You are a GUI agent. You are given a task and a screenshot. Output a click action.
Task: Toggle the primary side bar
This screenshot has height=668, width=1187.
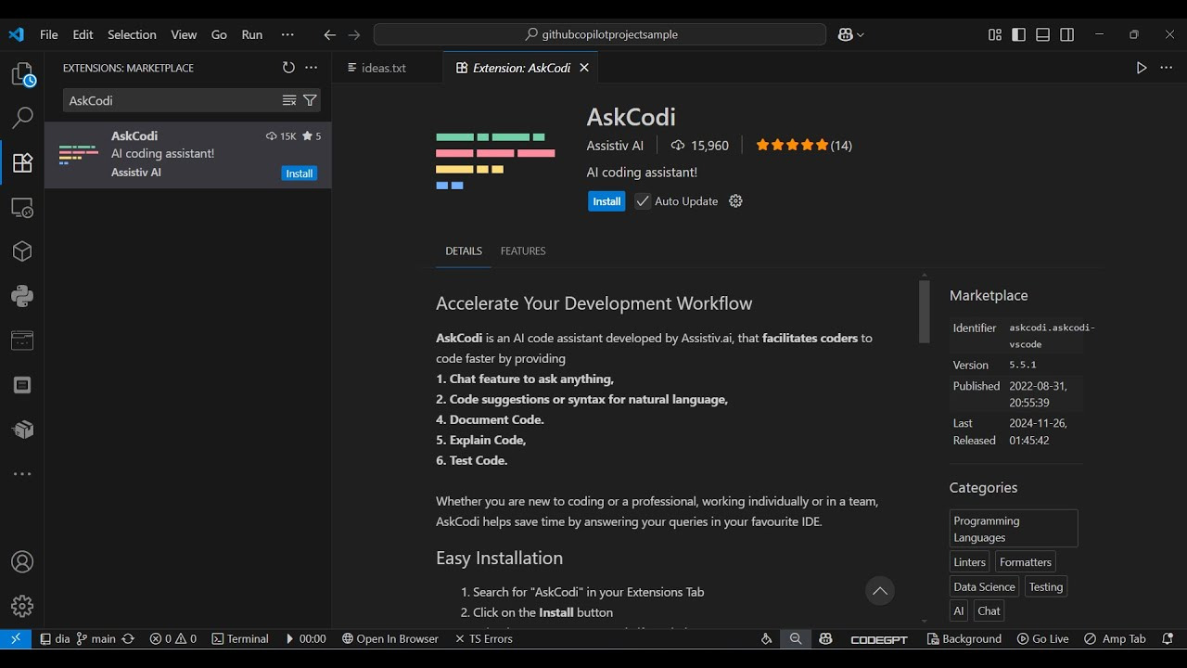(x=1019, y=34)
